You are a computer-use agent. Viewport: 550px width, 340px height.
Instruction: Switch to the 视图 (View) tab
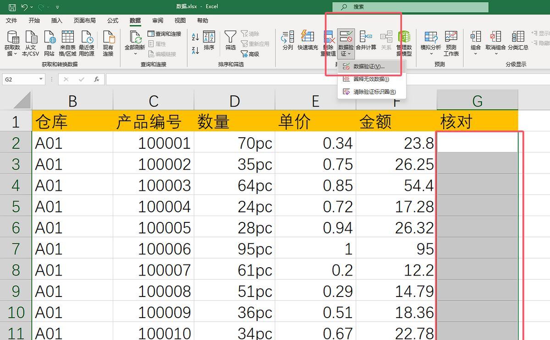180,21
